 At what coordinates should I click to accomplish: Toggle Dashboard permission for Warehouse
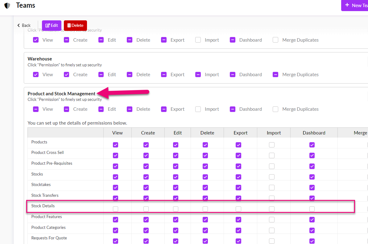click(233, 75)
